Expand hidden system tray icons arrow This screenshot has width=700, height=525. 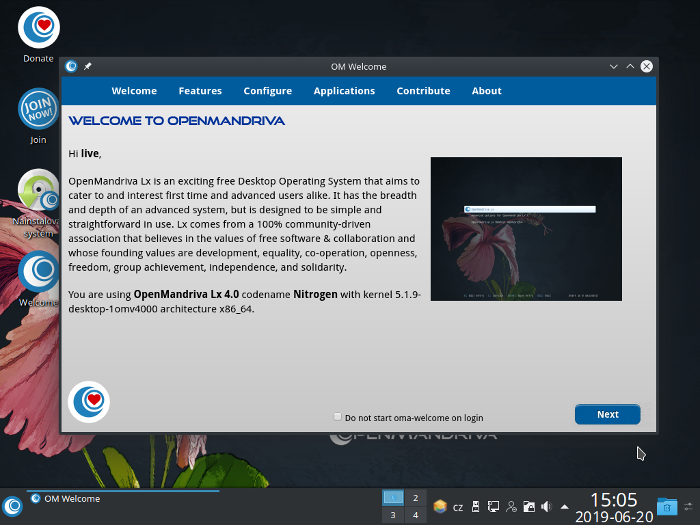(x=564, y=507)
